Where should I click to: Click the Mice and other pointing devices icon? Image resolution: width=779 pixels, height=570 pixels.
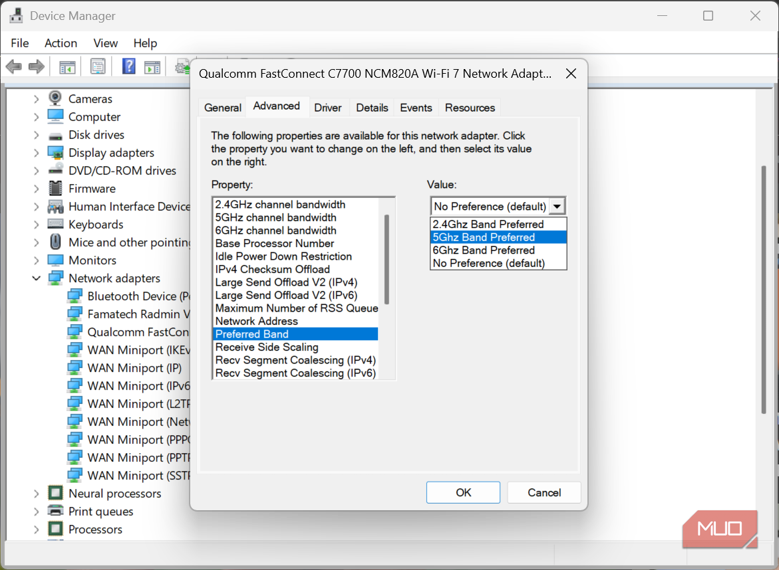pos(55,242)
